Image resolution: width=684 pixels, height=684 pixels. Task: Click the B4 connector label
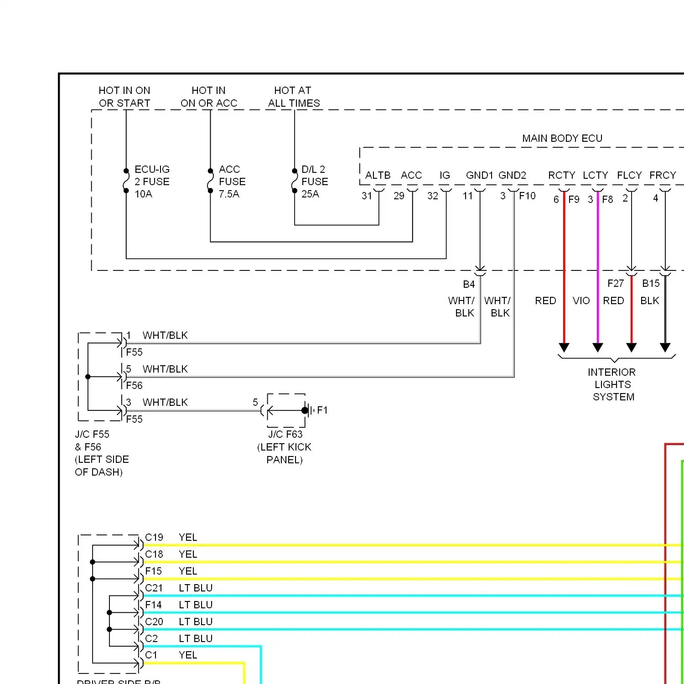pyautogui.click(x=469, y=284)
